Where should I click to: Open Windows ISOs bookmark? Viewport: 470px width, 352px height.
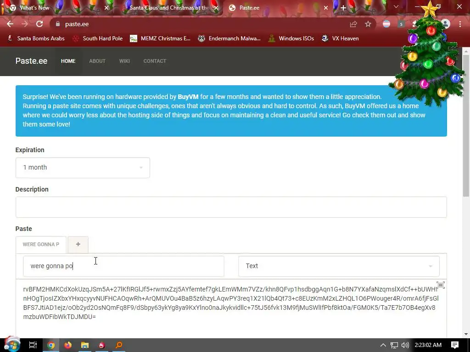click(291, 38)
